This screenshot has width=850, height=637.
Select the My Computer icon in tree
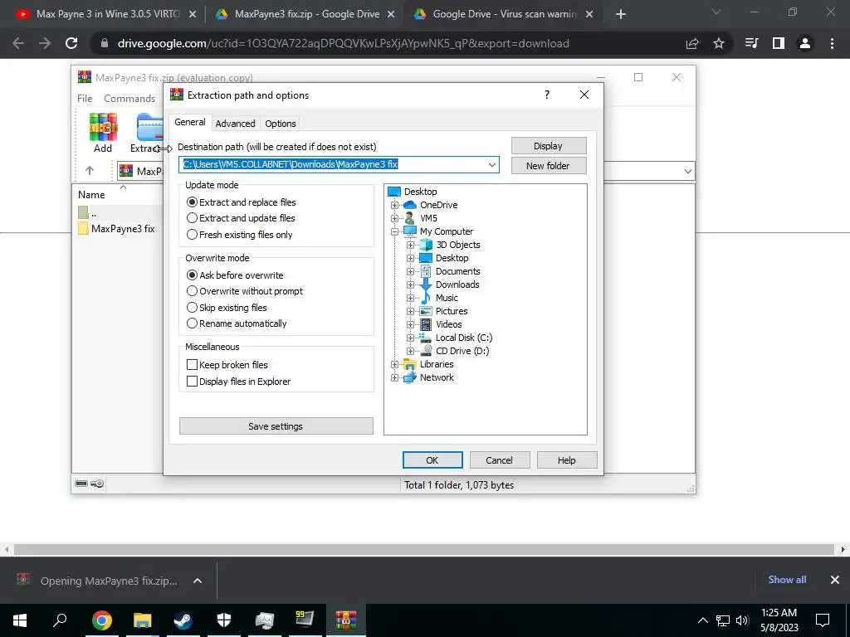coord(409,231)
